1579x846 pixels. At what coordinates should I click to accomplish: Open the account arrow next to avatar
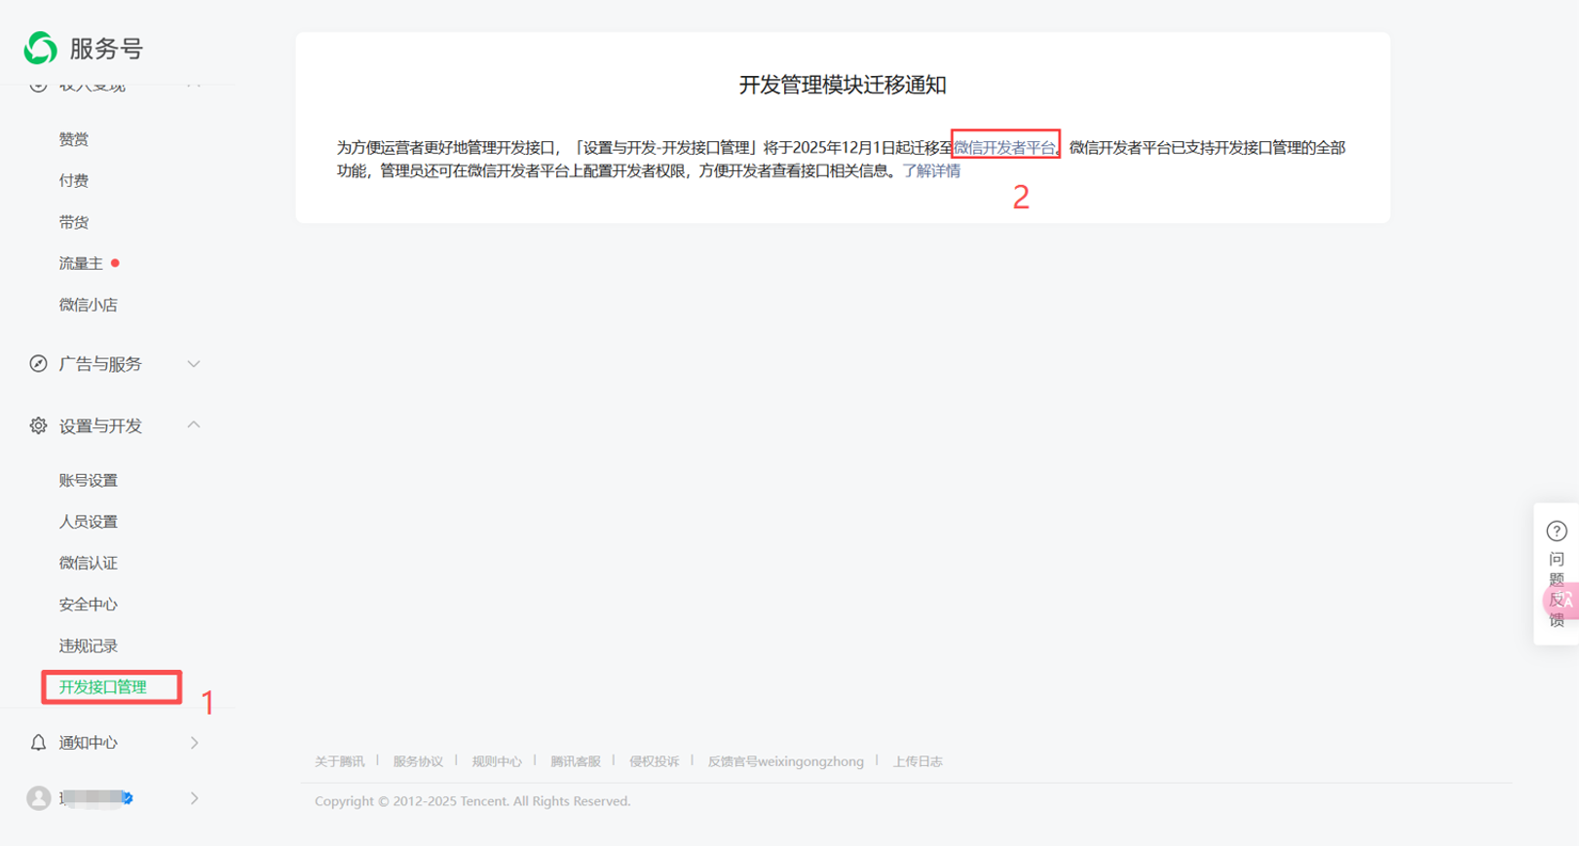coord(195,798)
